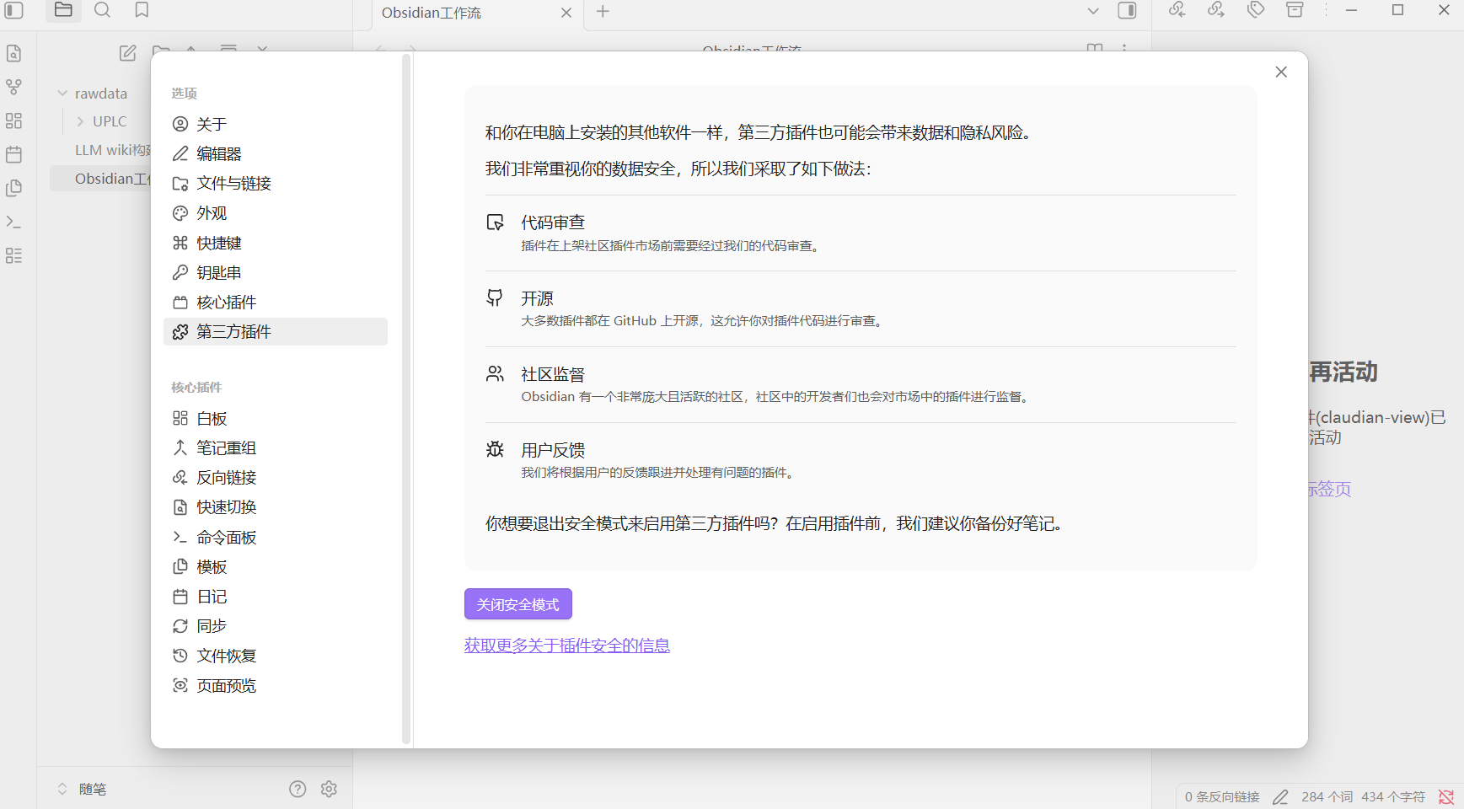Click the settings sidebar scrollbar
1464x809 pixels.
[406, 399]
